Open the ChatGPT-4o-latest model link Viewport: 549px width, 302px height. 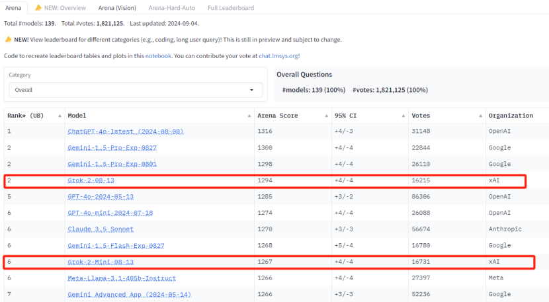(125, 132)
